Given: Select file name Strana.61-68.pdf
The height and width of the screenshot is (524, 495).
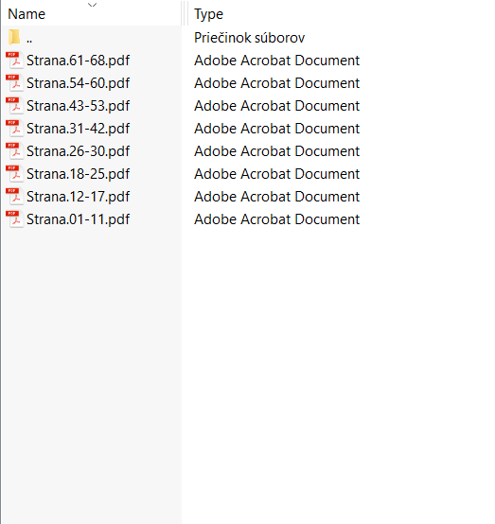Looking at the screenshot, I should coord(78,61).
